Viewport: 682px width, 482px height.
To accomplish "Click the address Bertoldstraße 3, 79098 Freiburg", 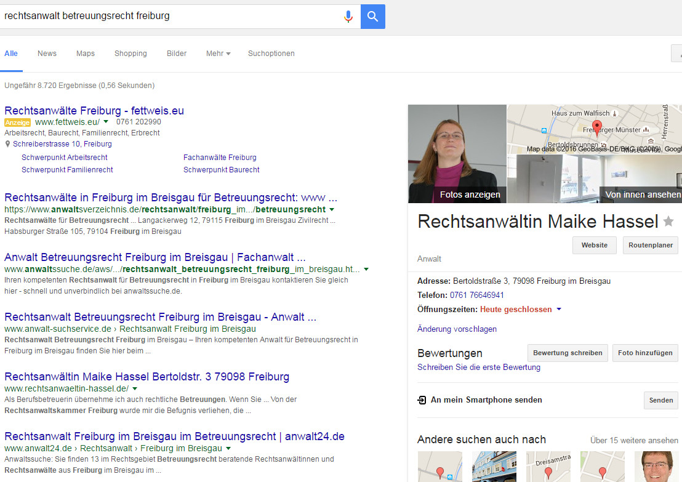I will coord(532,281).
